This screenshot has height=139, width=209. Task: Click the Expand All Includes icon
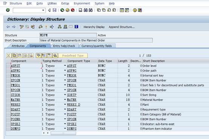click(x=38, y=56)
